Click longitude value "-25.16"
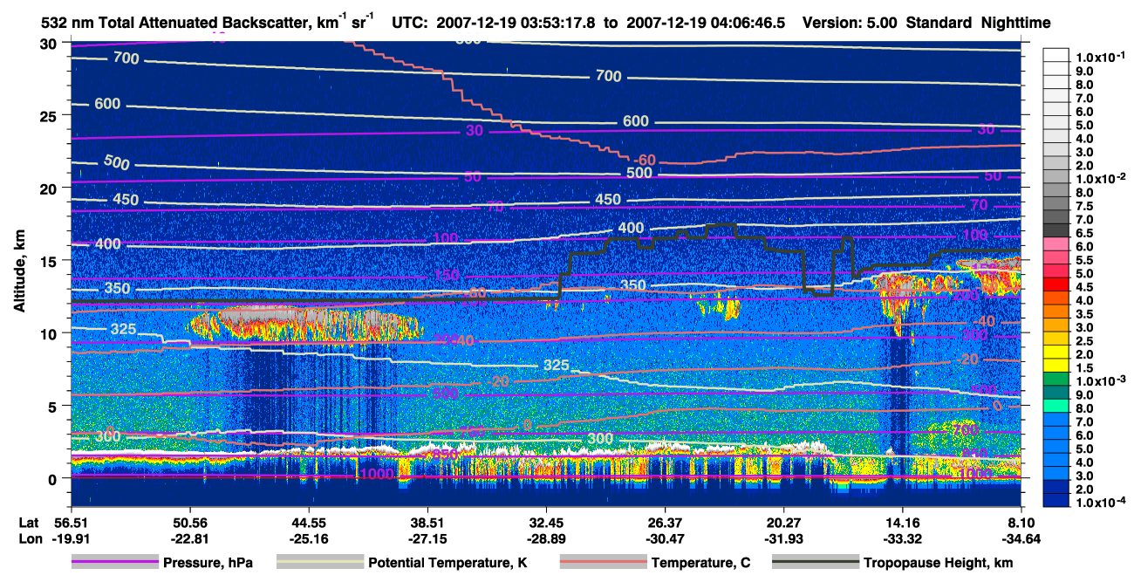Image resolution: width=1134 pixels, height=582 pixels. 308,539
